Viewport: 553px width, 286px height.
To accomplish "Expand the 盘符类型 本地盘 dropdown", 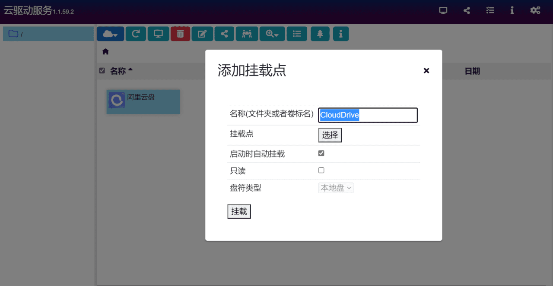I will 336,188.
